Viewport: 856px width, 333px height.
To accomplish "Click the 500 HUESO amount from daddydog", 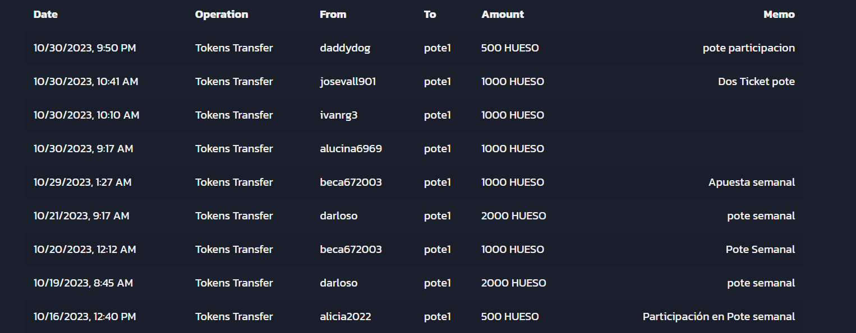I will 510,48.
